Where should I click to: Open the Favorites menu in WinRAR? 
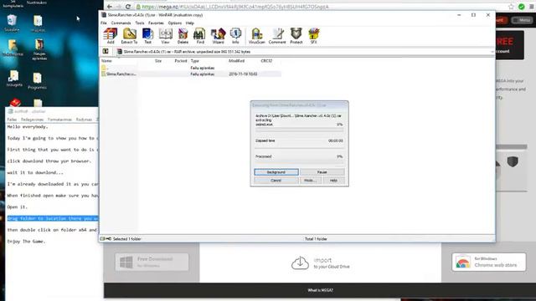156,23
